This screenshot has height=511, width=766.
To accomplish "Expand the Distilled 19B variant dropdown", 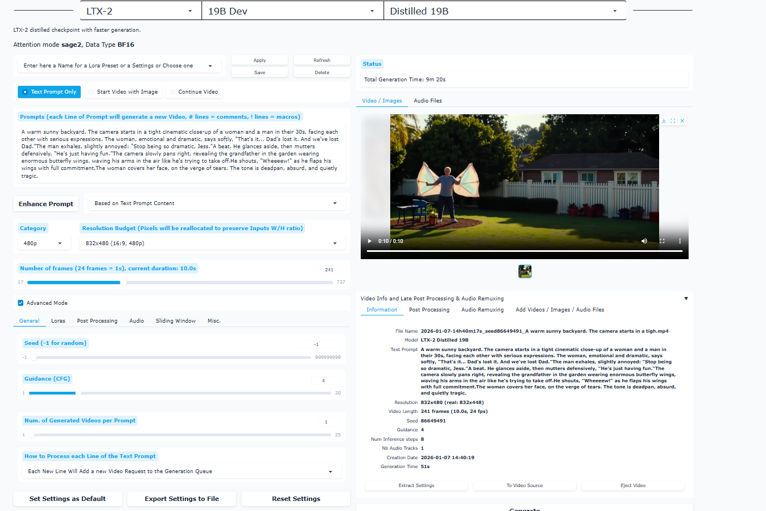I will 505,11.
